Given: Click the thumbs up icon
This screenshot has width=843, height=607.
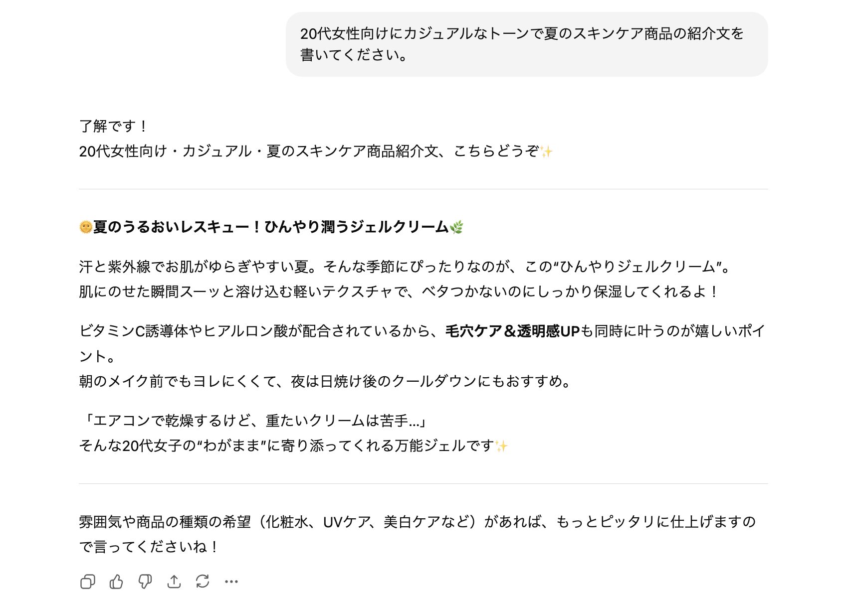Looking at the screenshot, I should 116,582.
